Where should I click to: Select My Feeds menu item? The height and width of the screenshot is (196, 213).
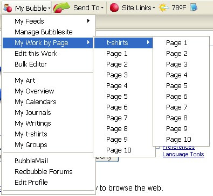[48, 21]
